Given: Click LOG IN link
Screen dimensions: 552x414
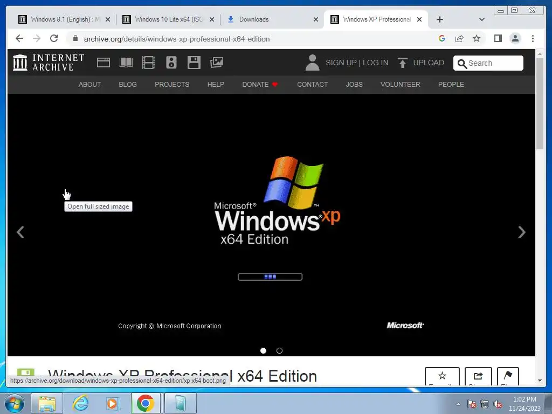Looking at the screenshot, I should (375, 63).
